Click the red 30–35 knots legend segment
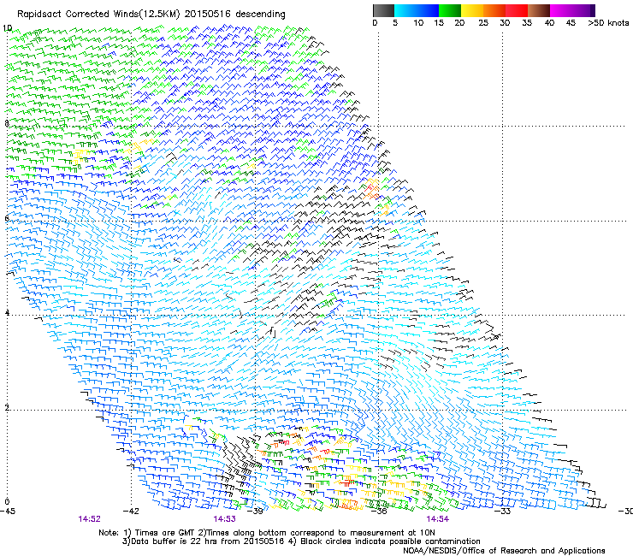 (x=517, y=10)
